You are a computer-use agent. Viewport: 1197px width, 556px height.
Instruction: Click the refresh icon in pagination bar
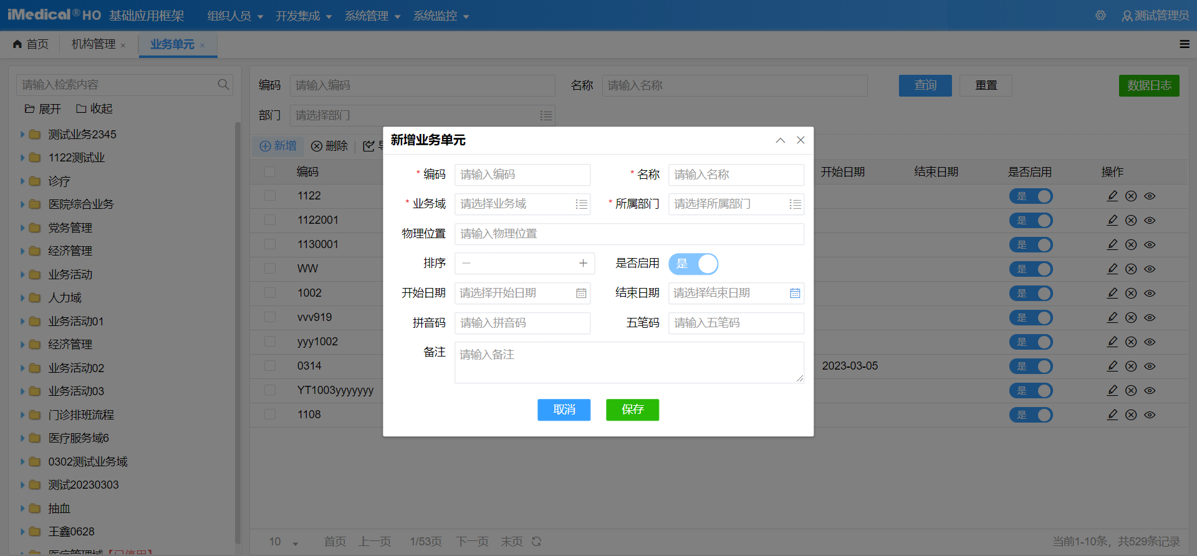tap(536, 542)
